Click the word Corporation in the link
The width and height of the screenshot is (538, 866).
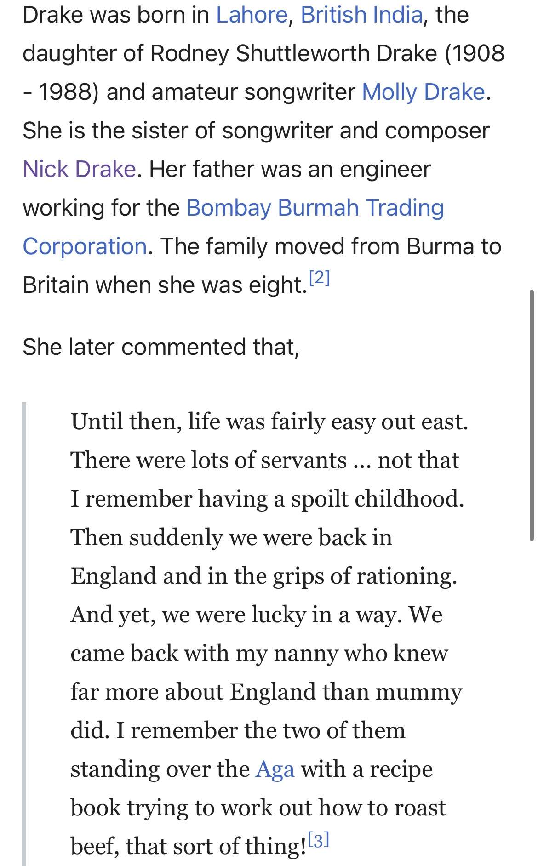click(85, 246)
